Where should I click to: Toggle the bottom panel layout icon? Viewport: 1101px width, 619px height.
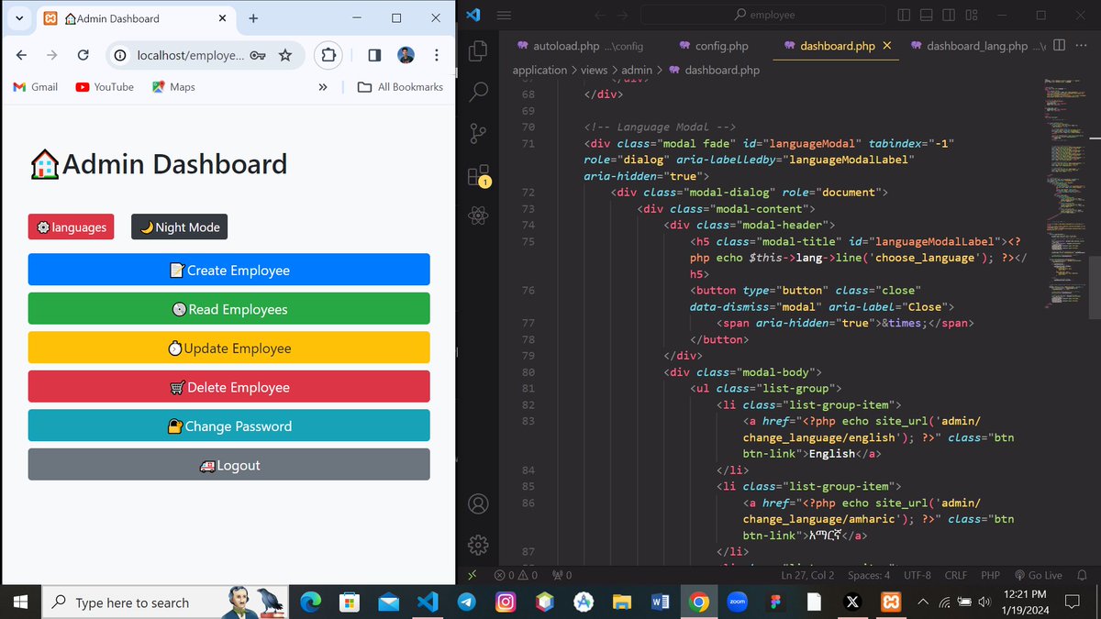pos(926,15)
